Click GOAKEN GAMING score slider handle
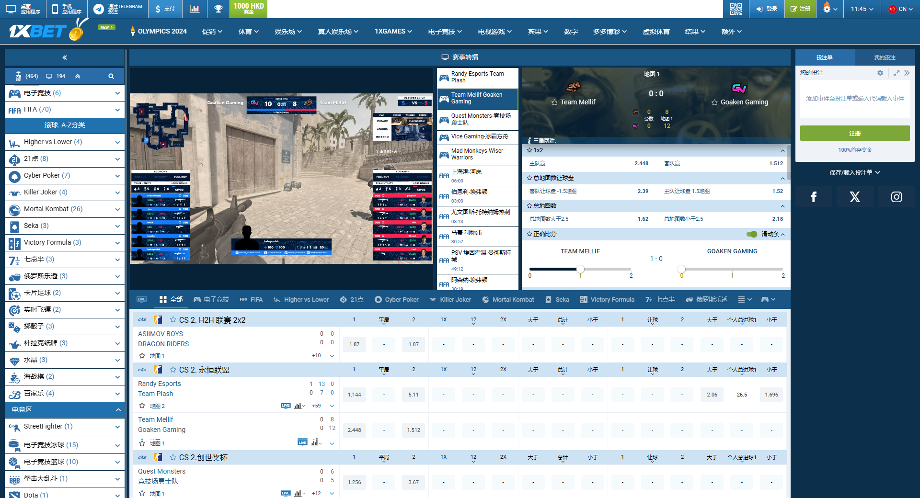The image size is (920, 498). click(681, 269)
